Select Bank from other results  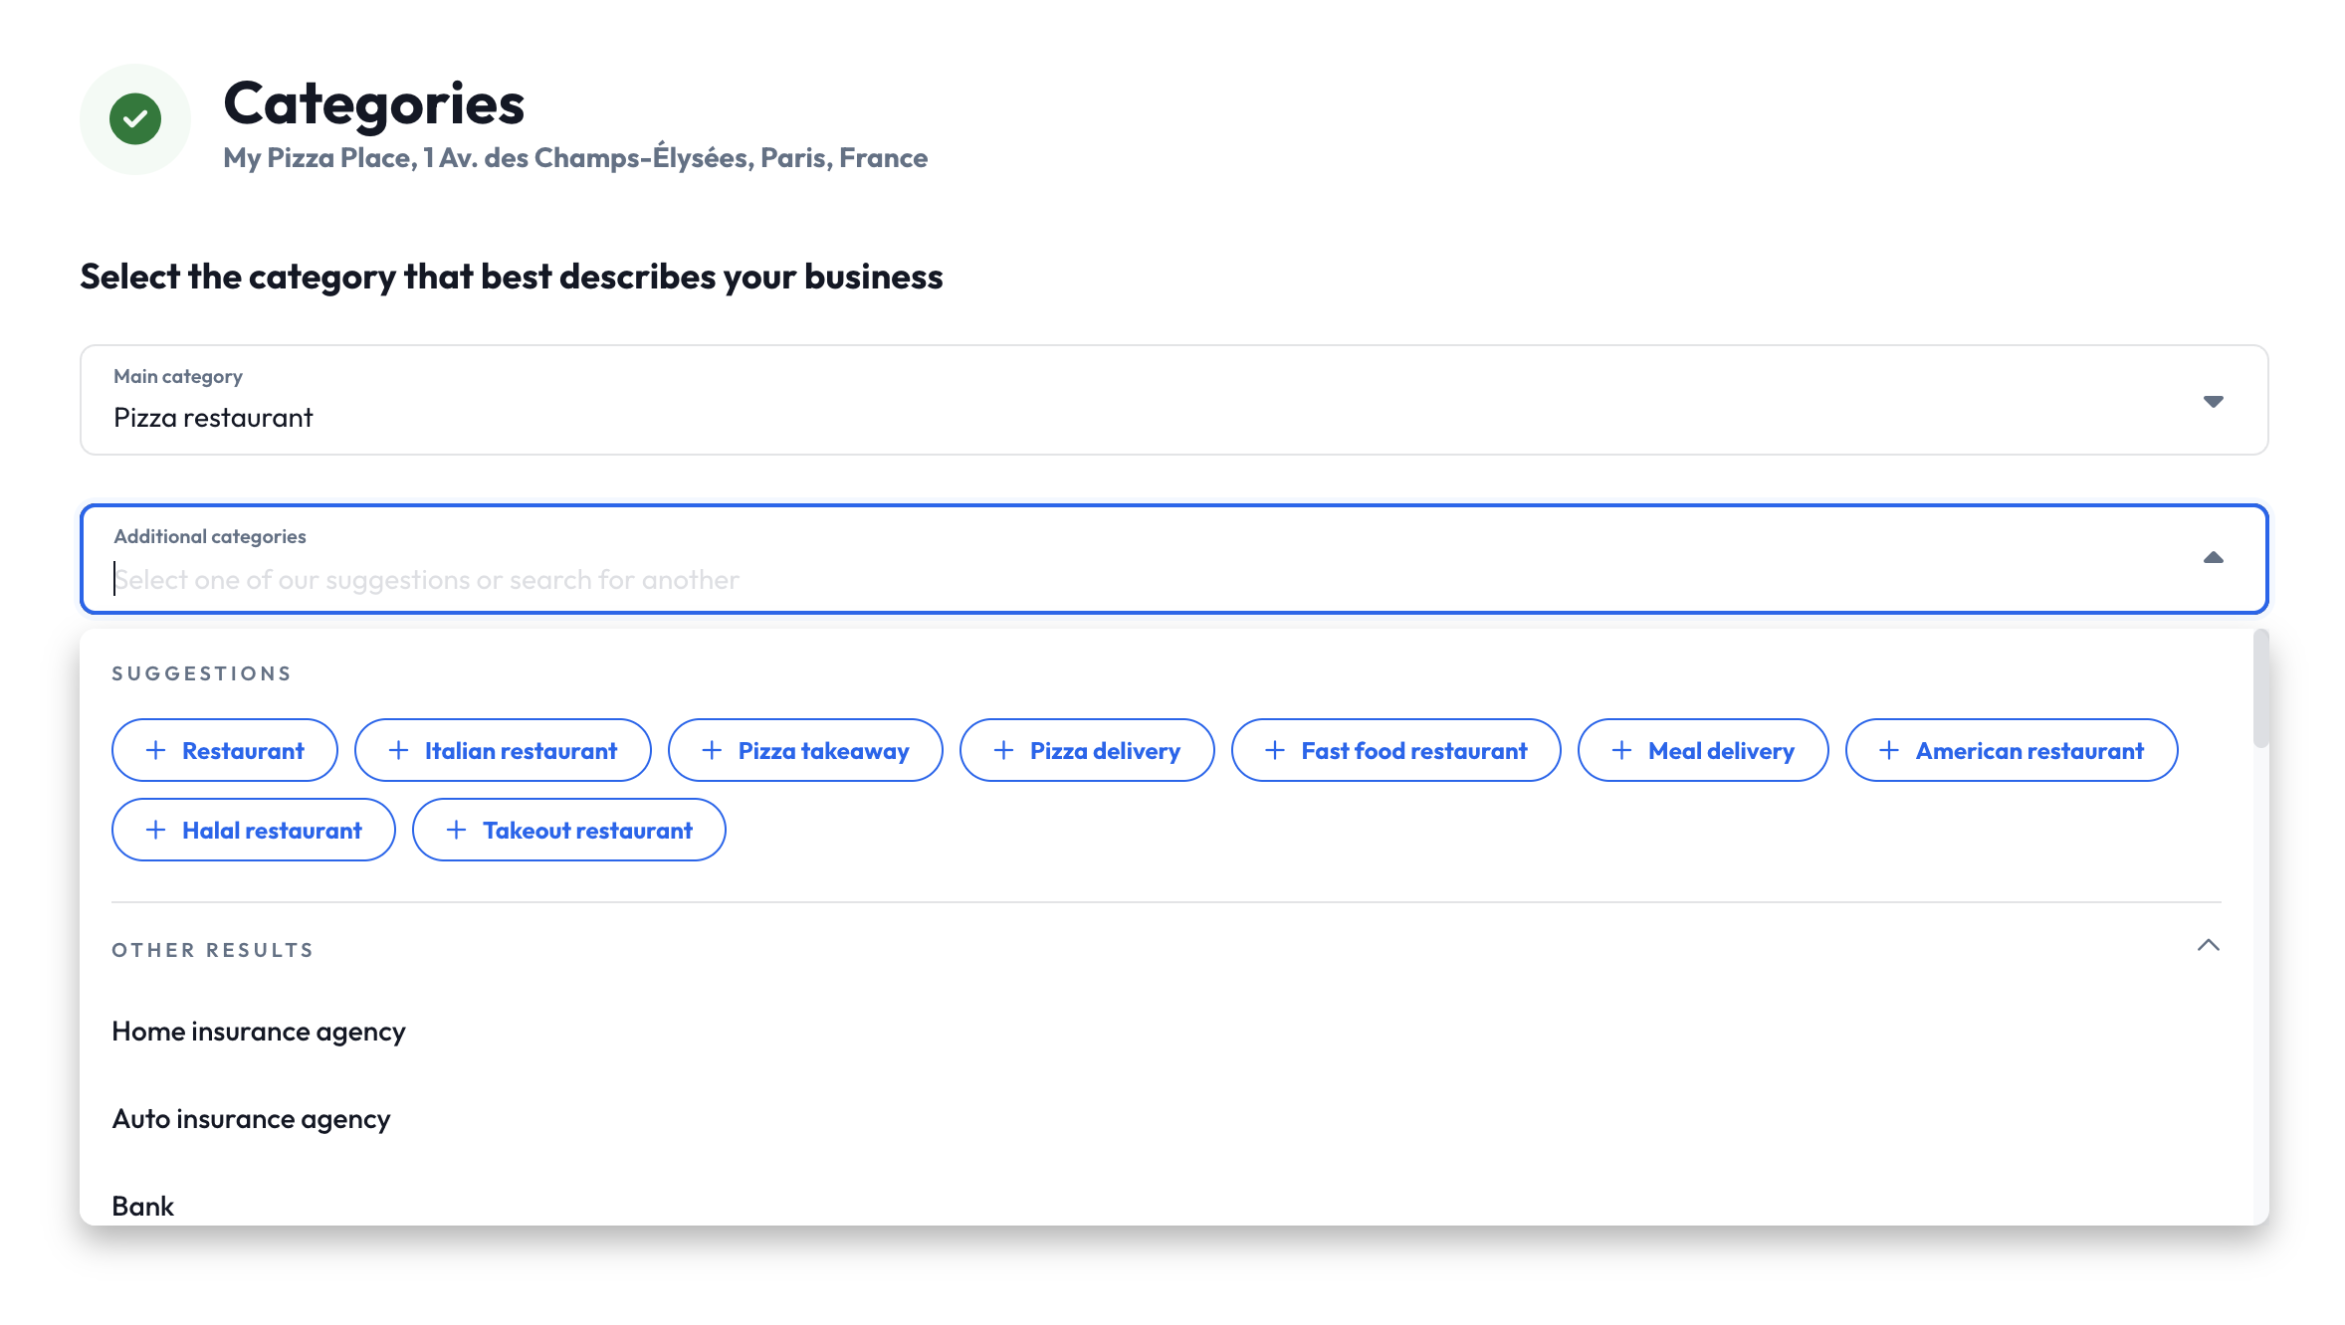coord(143,1206)
